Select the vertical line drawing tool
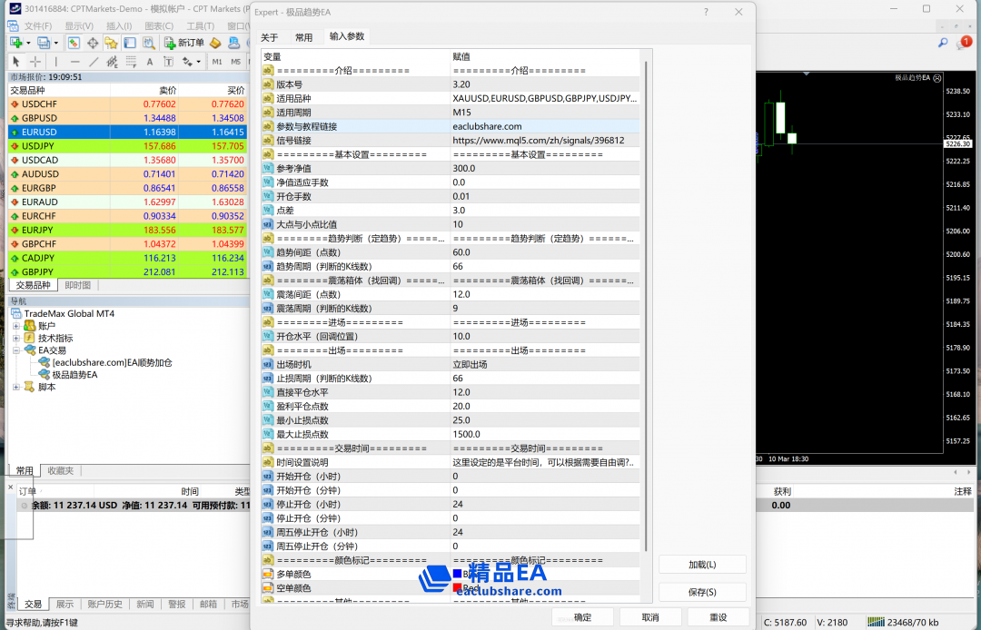981x630 pixels. pyautogui.click(x=55, y=62)
